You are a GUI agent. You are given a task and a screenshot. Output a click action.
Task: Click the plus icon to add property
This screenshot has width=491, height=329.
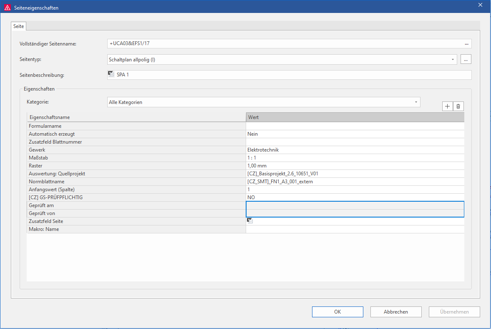point(447,106)
